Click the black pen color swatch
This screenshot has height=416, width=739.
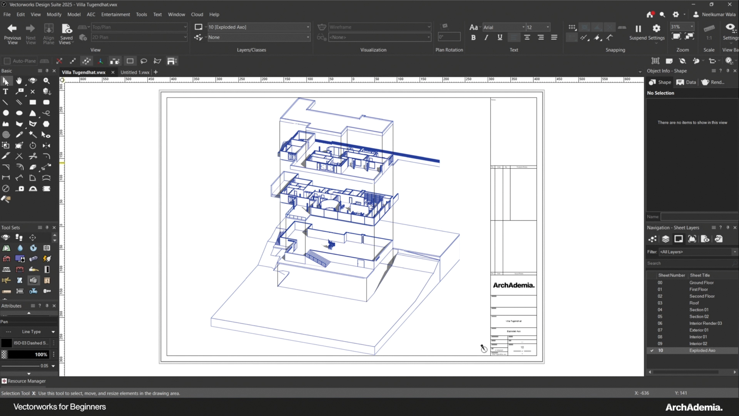click(x=6, y=343)
